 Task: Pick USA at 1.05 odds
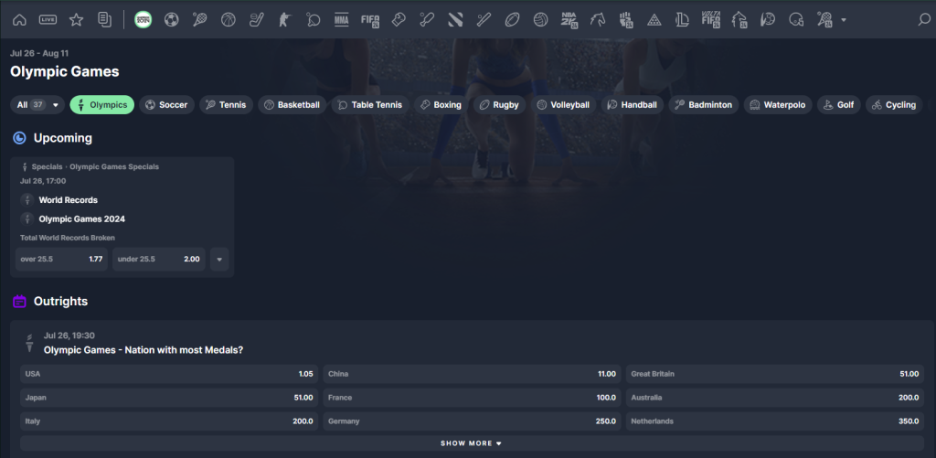tap(169, 374)
